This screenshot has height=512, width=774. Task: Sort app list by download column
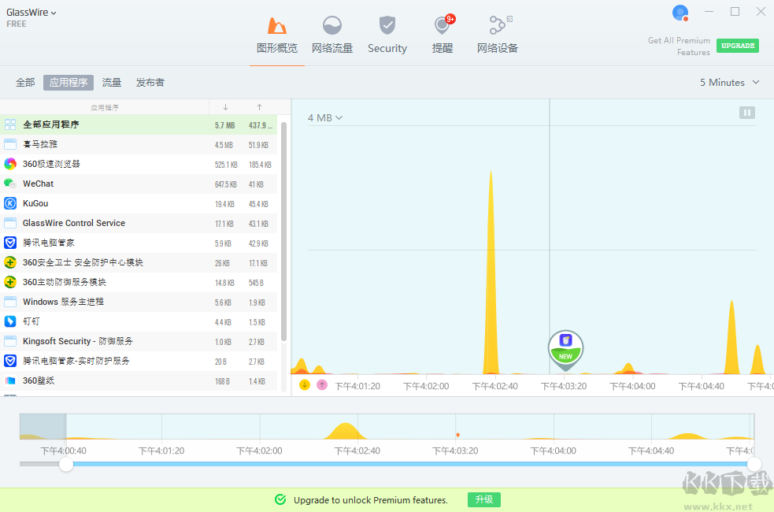[x=225, y=107]
